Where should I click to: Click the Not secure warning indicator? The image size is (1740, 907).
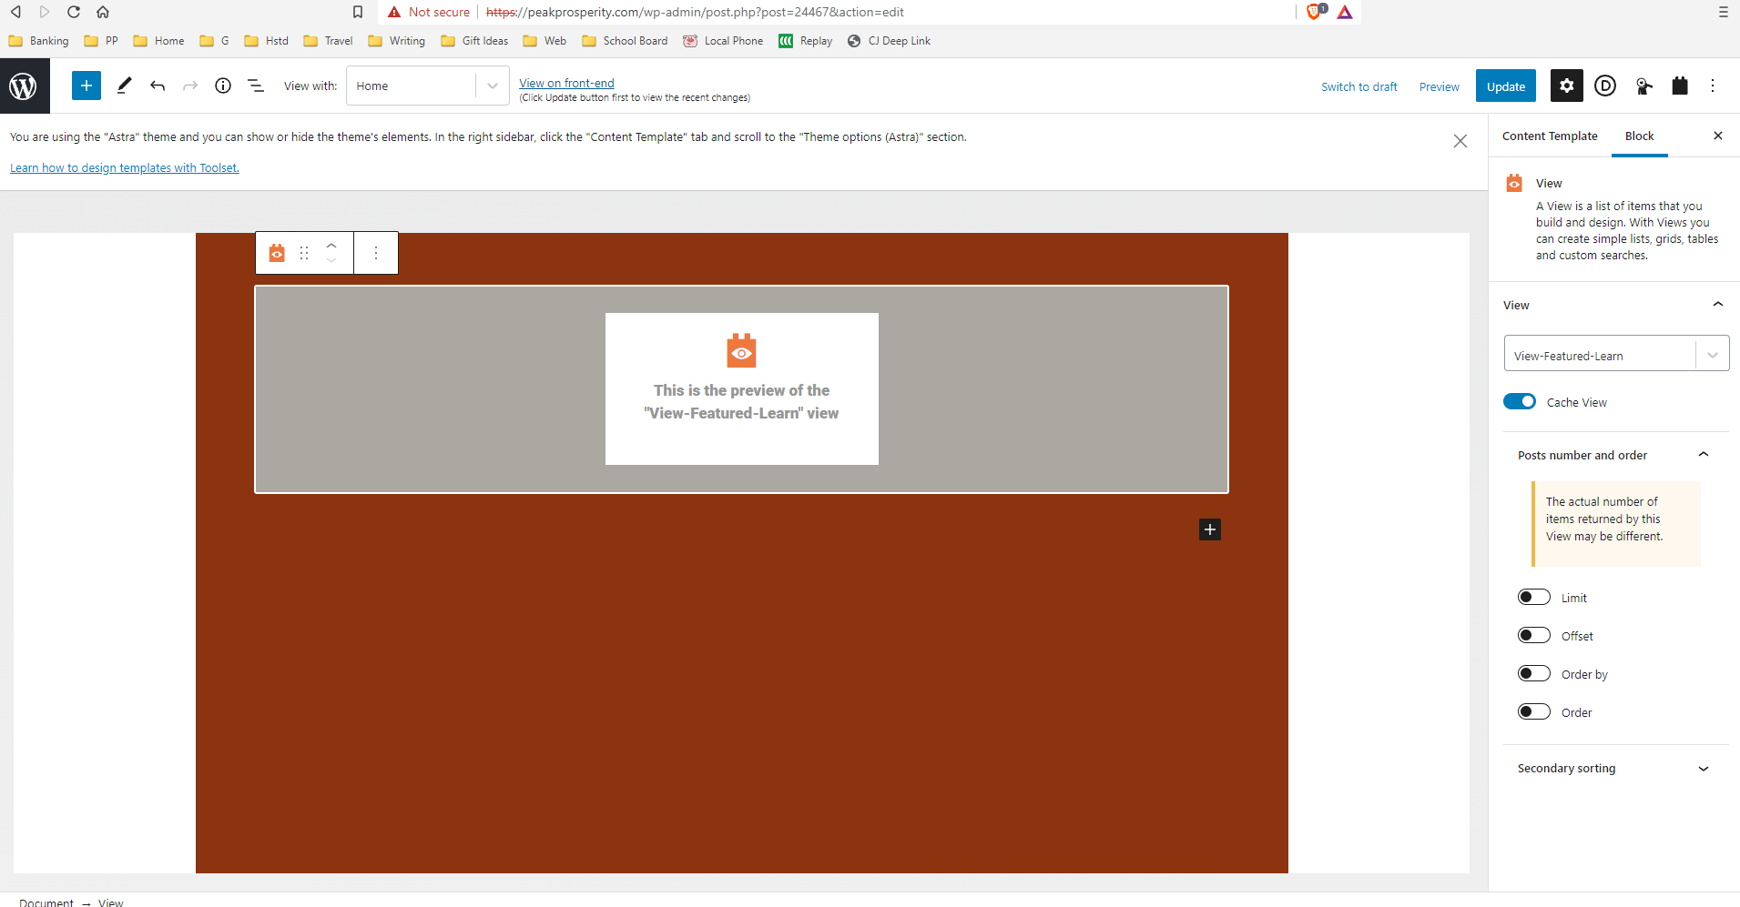click(429, 12)
